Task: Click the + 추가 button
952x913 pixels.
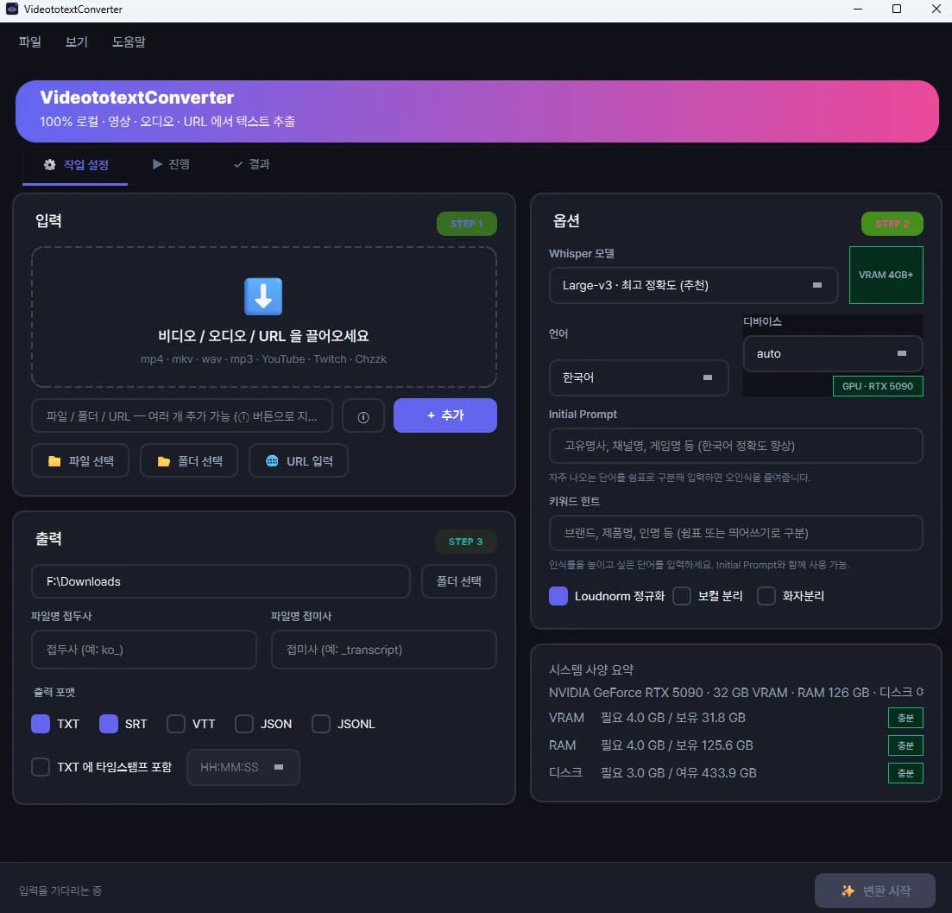Action: (445, 415)
